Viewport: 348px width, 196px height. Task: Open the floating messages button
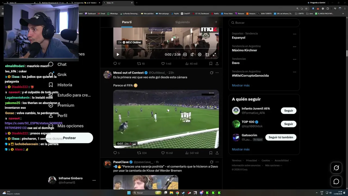tap(336, 182)
